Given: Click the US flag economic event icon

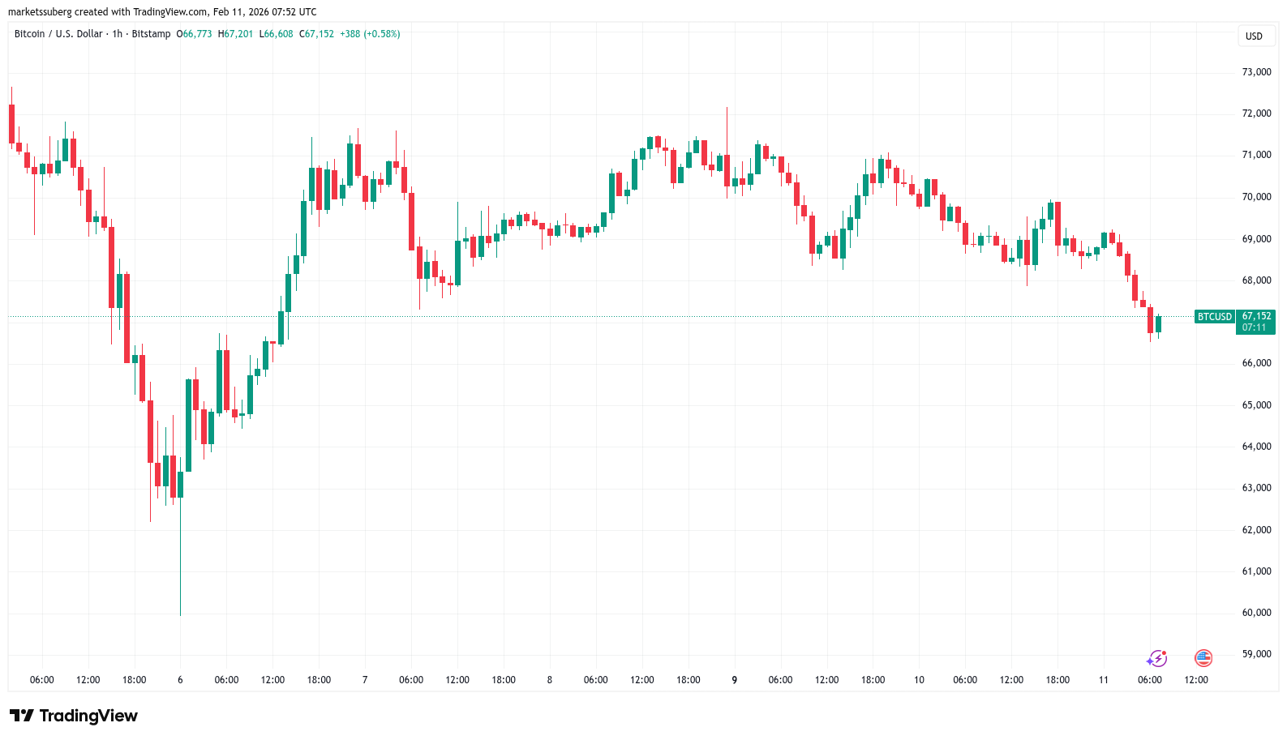Looking at the screenshot, I should (1203, 658).
